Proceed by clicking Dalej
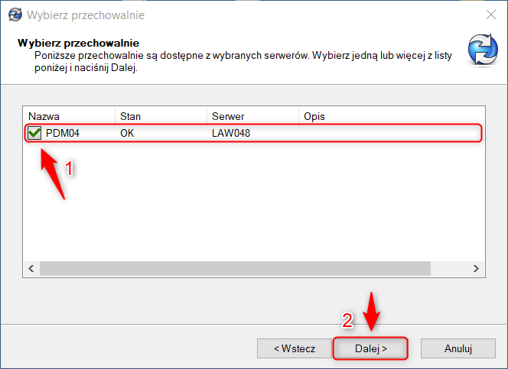 [x=370, y=348]
